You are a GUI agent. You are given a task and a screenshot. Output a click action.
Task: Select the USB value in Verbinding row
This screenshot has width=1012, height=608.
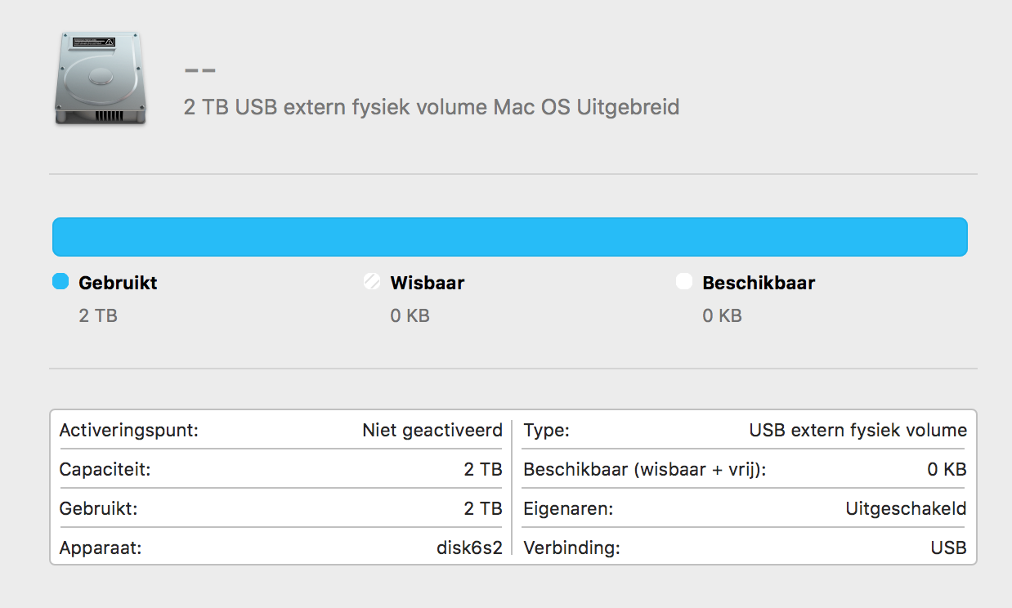click(x=949, y=548)
